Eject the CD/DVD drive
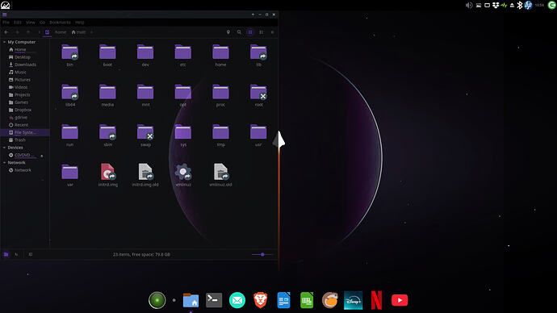Image resolution: width=557 pixels, height=313 pixels. (42, 156)
